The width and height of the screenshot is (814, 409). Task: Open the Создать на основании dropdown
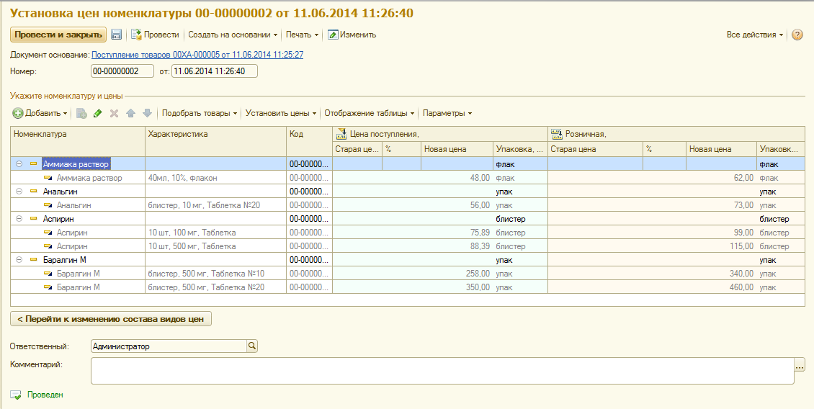click(x=233, y=35)
